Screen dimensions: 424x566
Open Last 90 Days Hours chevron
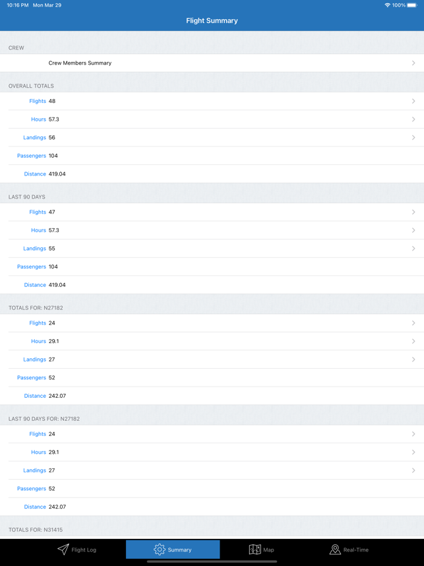(413, 230)
